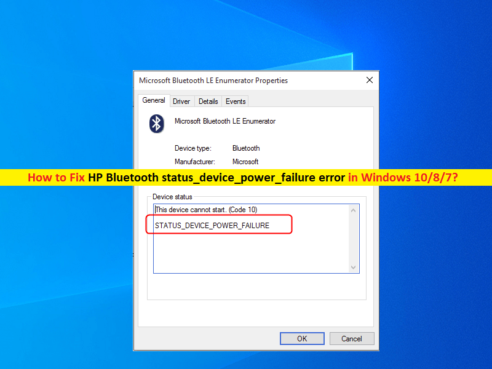Click the Device status scroll up arrow

click(353, 210)
